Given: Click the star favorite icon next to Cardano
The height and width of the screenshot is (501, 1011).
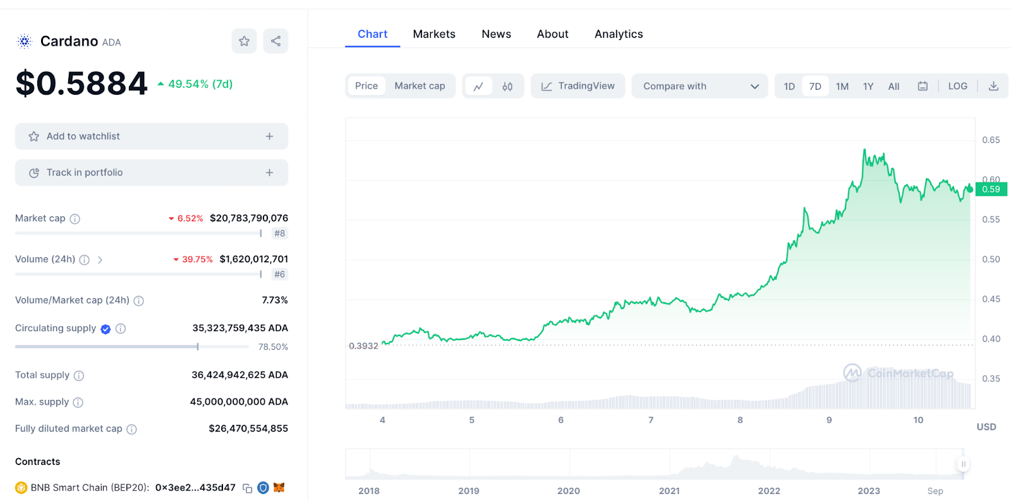Looking at the screenshot, I should tap(244, 41).
